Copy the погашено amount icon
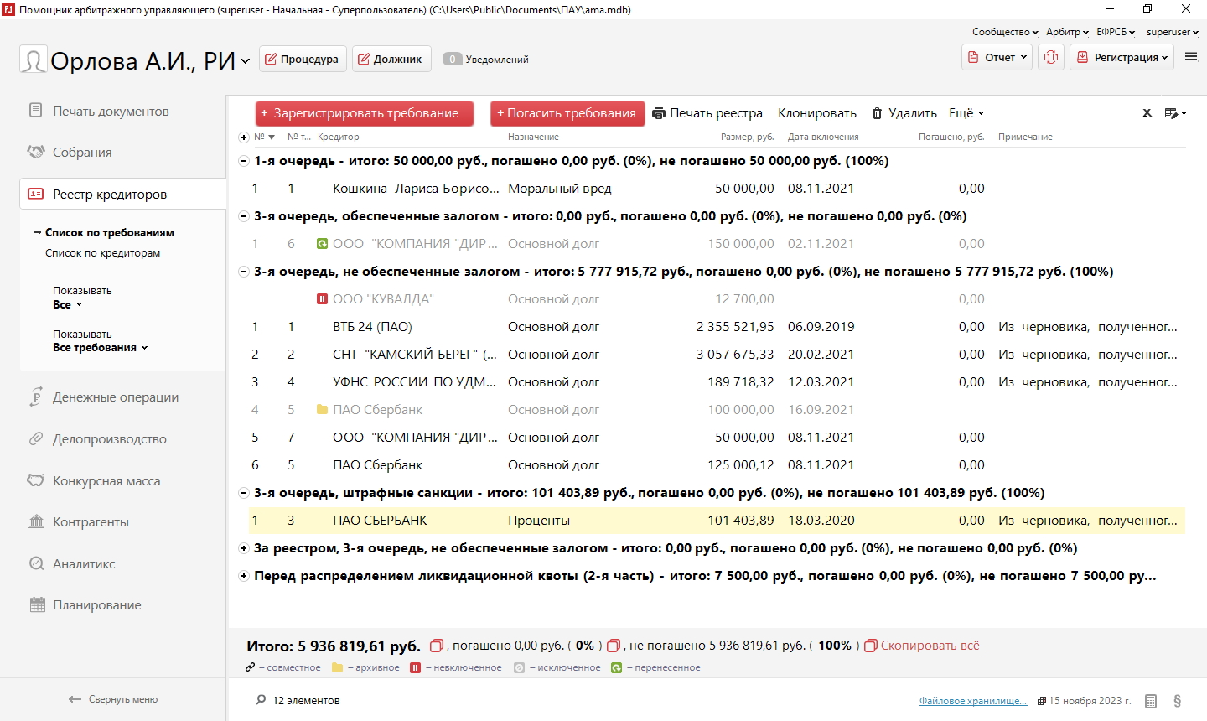Image resolution: width=1207 pixels, height=721 pixels. 614,646
